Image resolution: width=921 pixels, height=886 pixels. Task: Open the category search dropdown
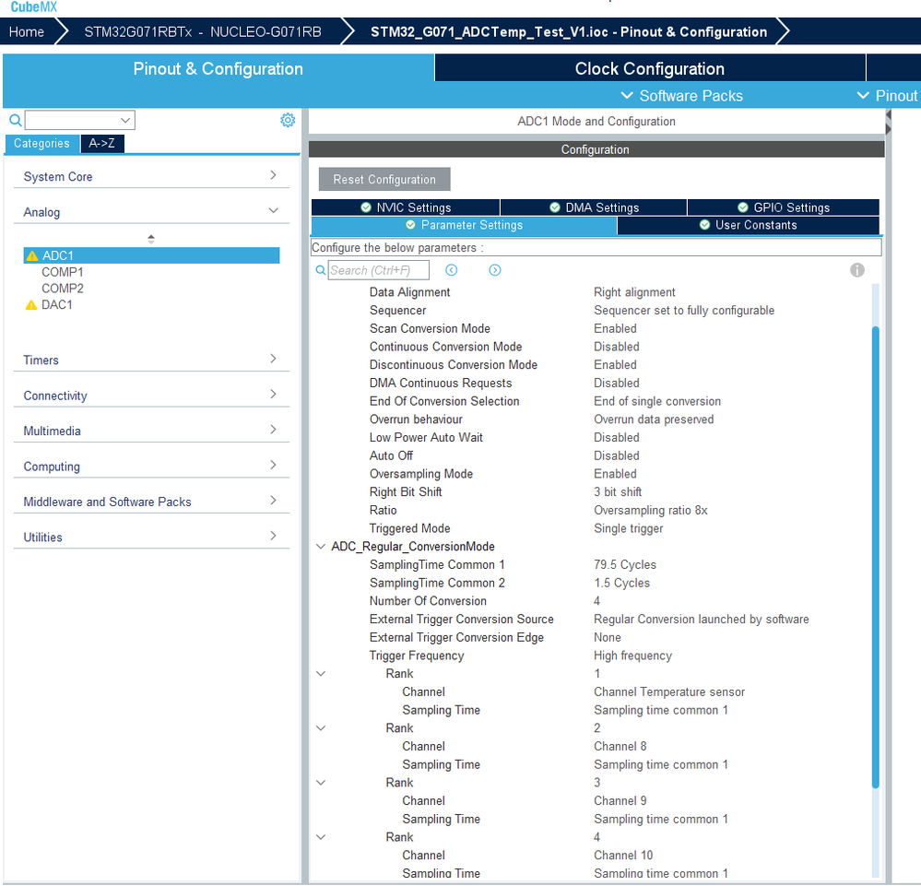coord(125,121)
